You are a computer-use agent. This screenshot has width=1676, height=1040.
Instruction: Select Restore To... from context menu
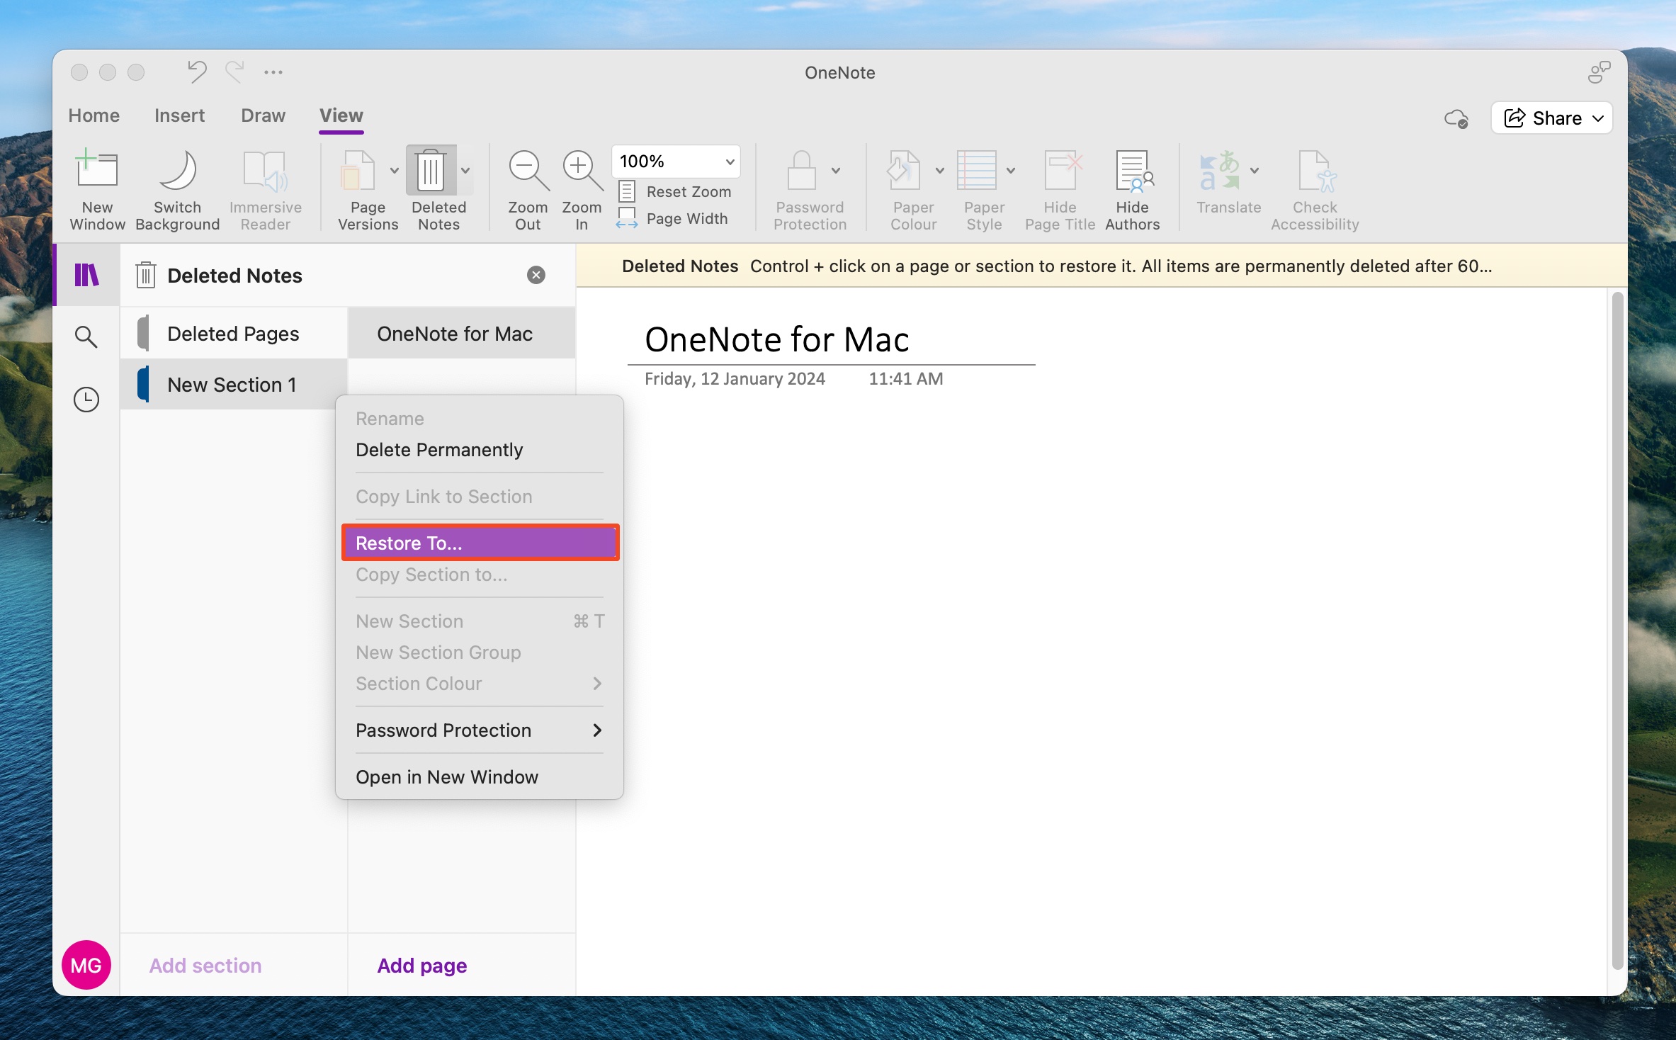(x=479, y=541)
